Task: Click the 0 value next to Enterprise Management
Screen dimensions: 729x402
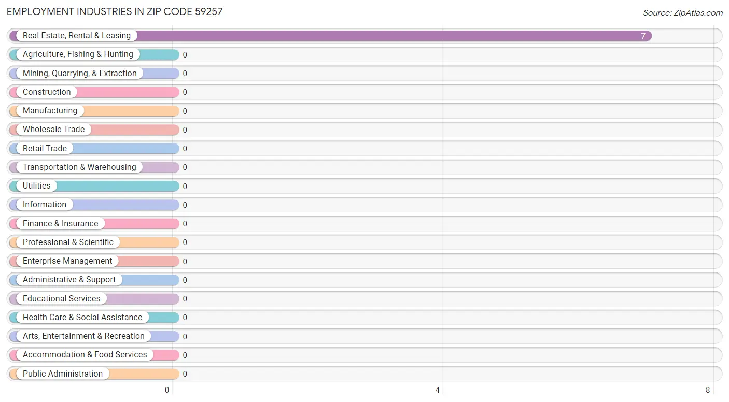Action: click(185, 262)
